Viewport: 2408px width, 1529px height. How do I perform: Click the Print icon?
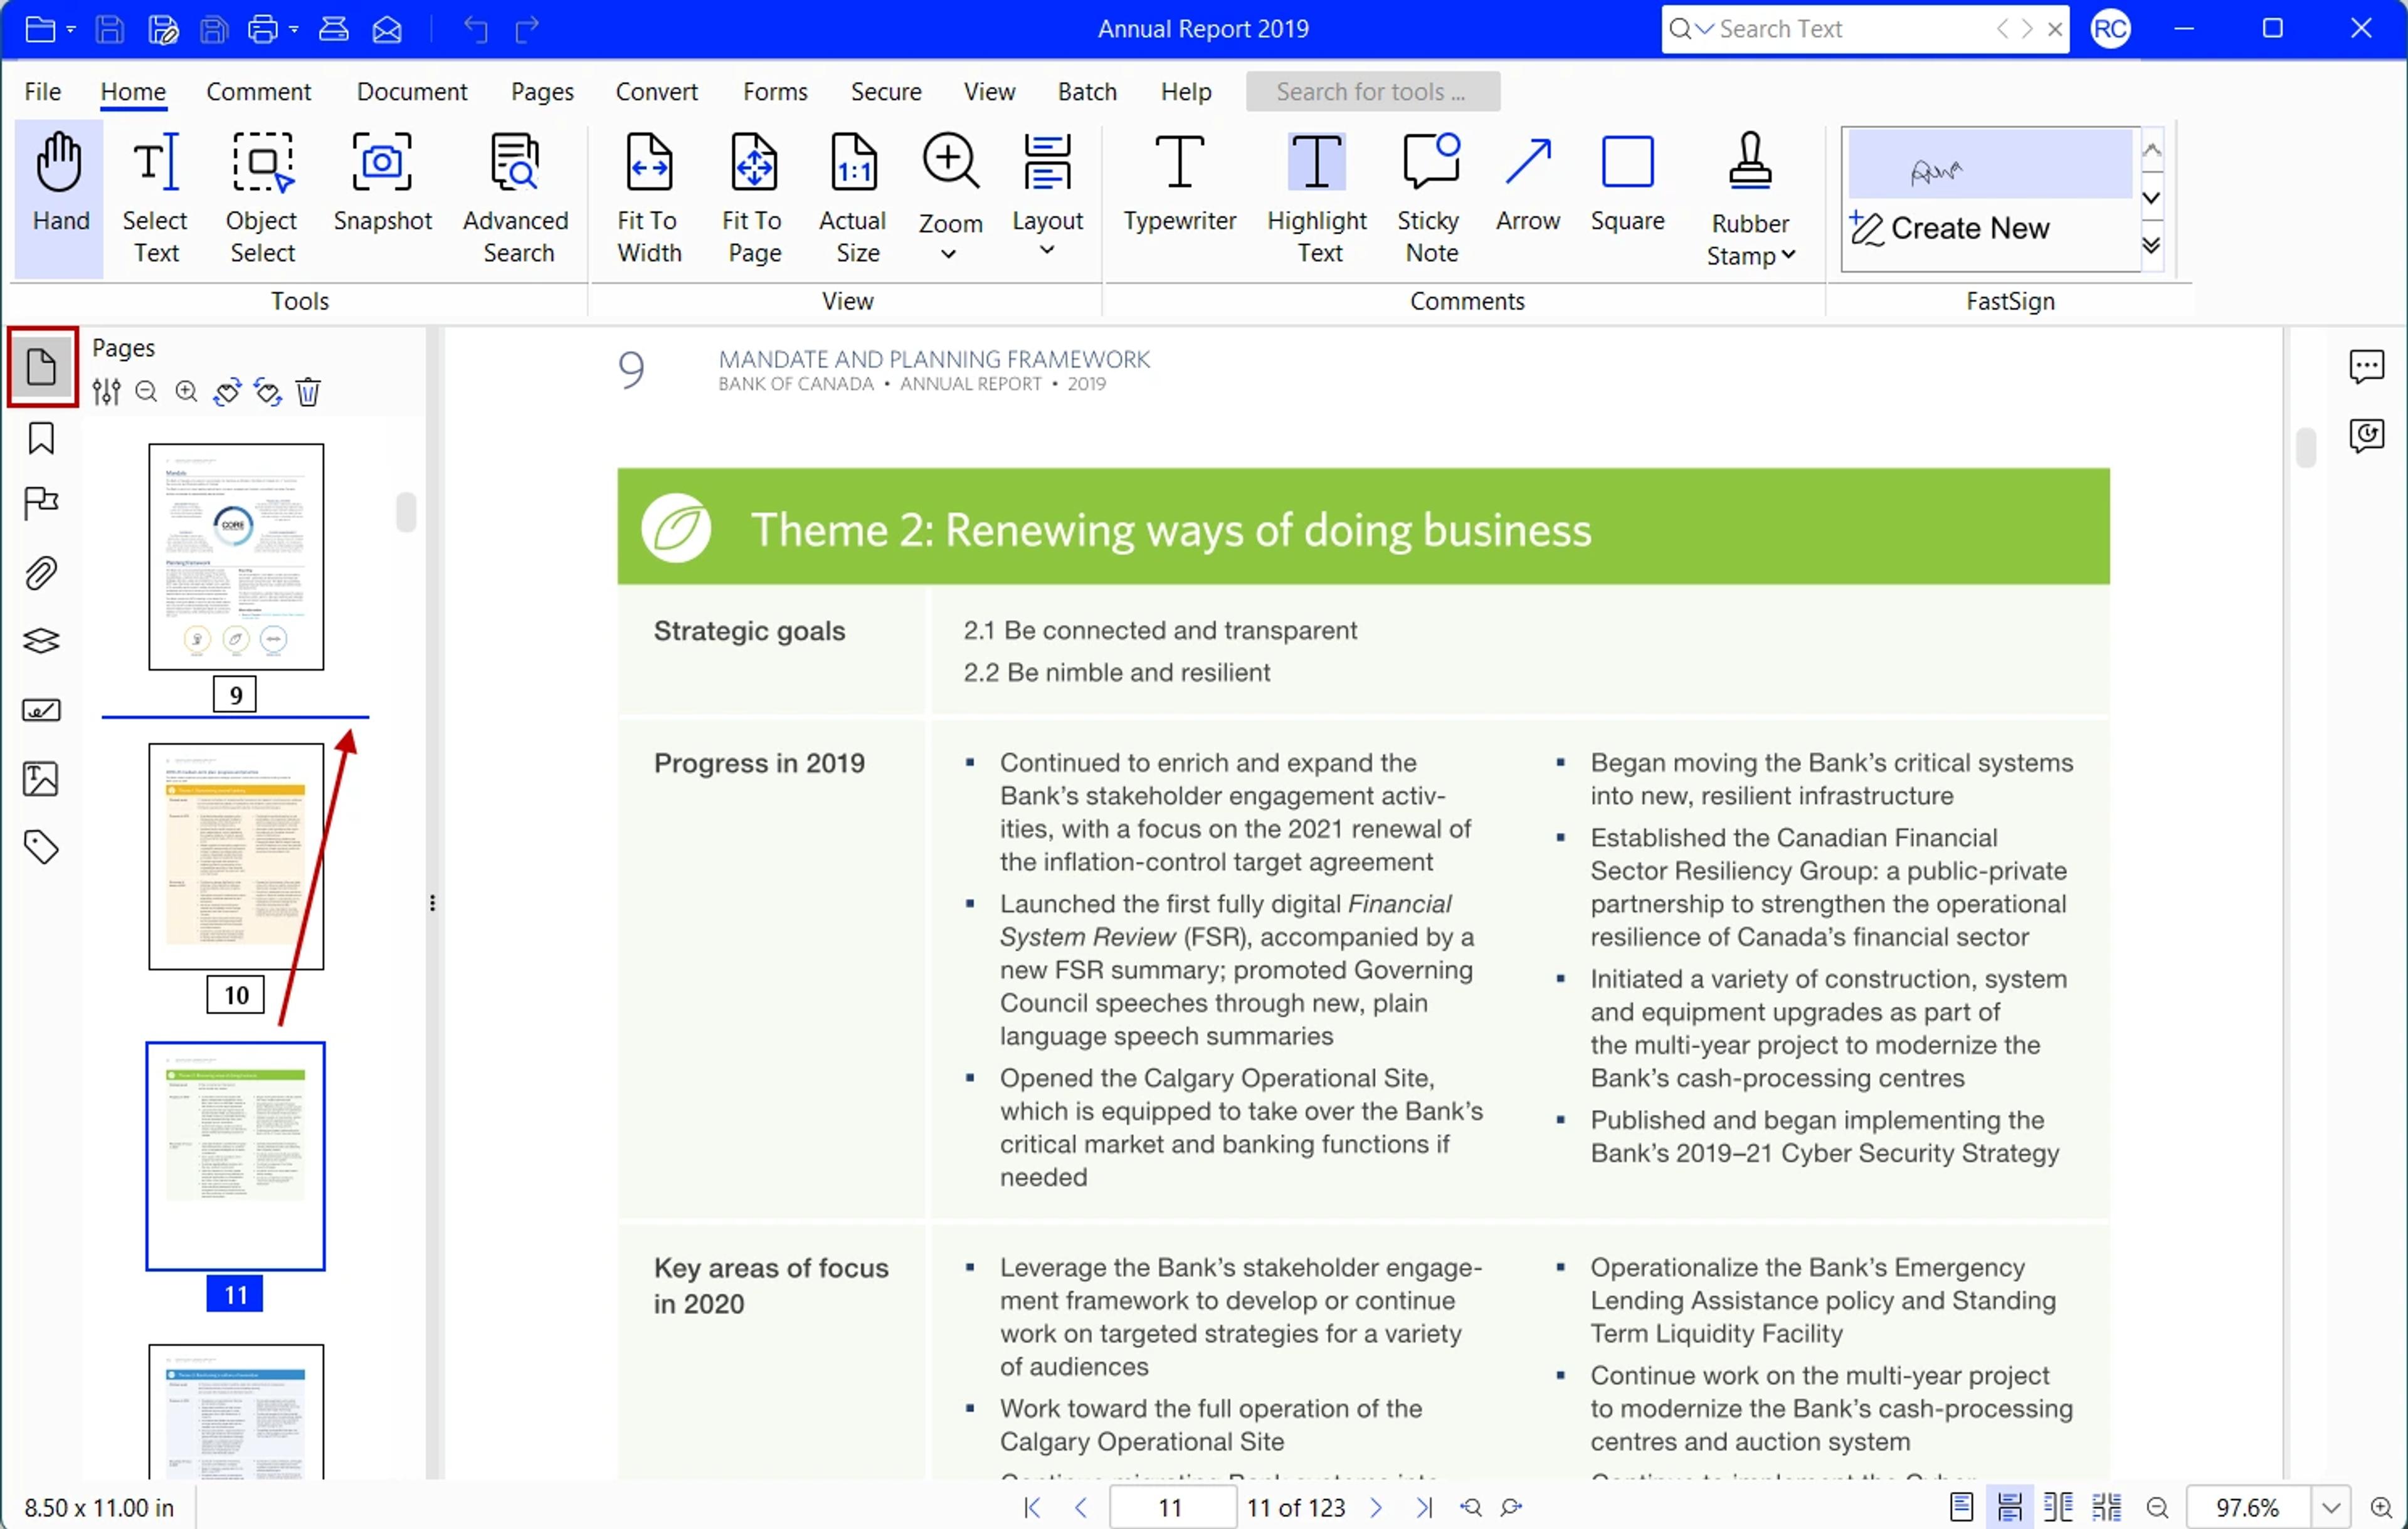pyautogui.click(x=263, y=29)
